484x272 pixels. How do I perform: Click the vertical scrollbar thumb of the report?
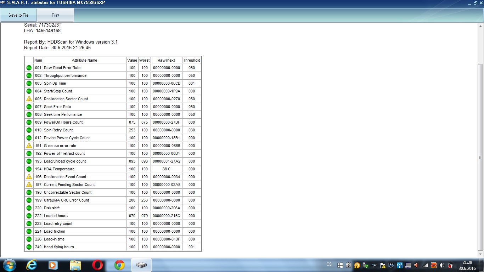click(x=480, y=157)
